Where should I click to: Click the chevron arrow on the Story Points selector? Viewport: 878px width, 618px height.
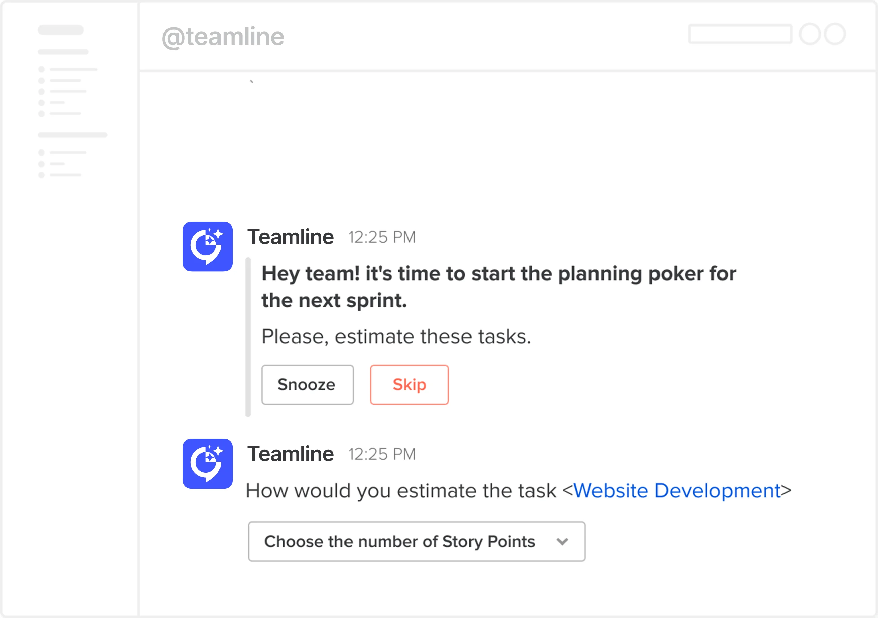pos(561,541)
